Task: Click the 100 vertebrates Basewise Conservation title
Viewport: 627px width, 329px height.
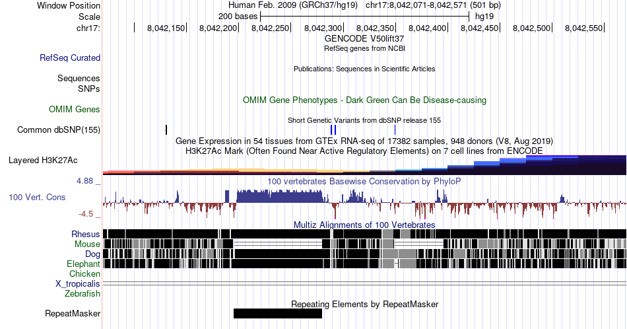Action: click(x=364, y=181)
